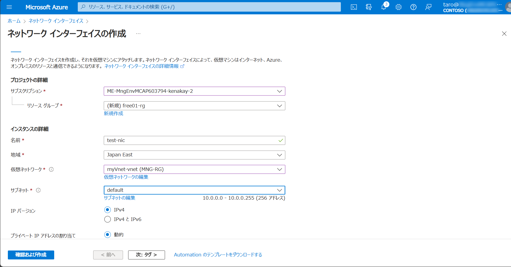Open the Azure portal hamburger menu
Image resolution: width=511 pixels, height=267 pixels.
[9, 7]
